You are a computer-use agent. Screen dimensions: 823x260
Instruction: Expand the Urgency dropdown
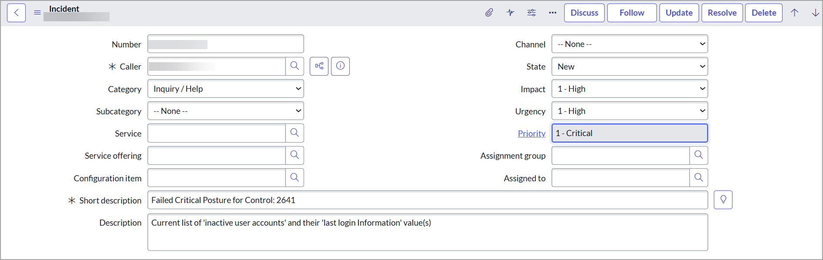point(629,111)
